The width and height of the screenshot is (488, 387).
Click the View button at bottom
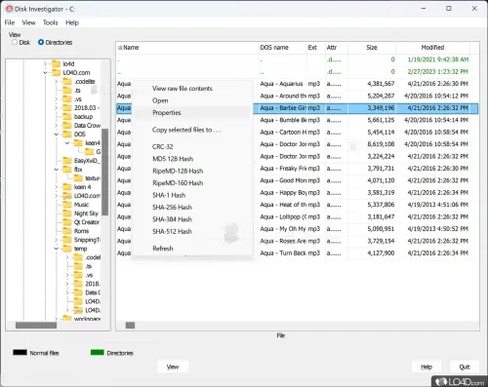[173, 367]
